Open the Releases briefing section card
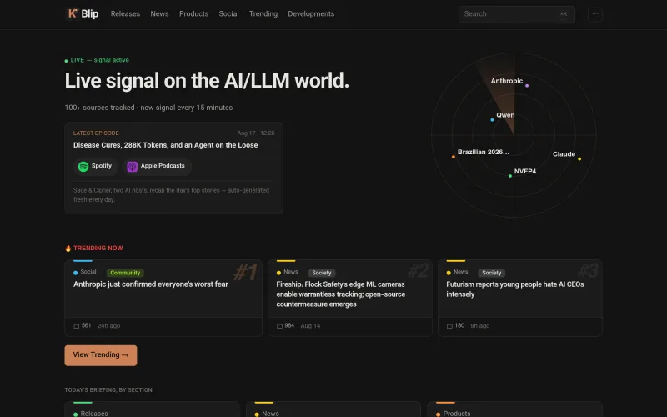The height and width of the screenshot is (417, 667). tap(152, 409)
